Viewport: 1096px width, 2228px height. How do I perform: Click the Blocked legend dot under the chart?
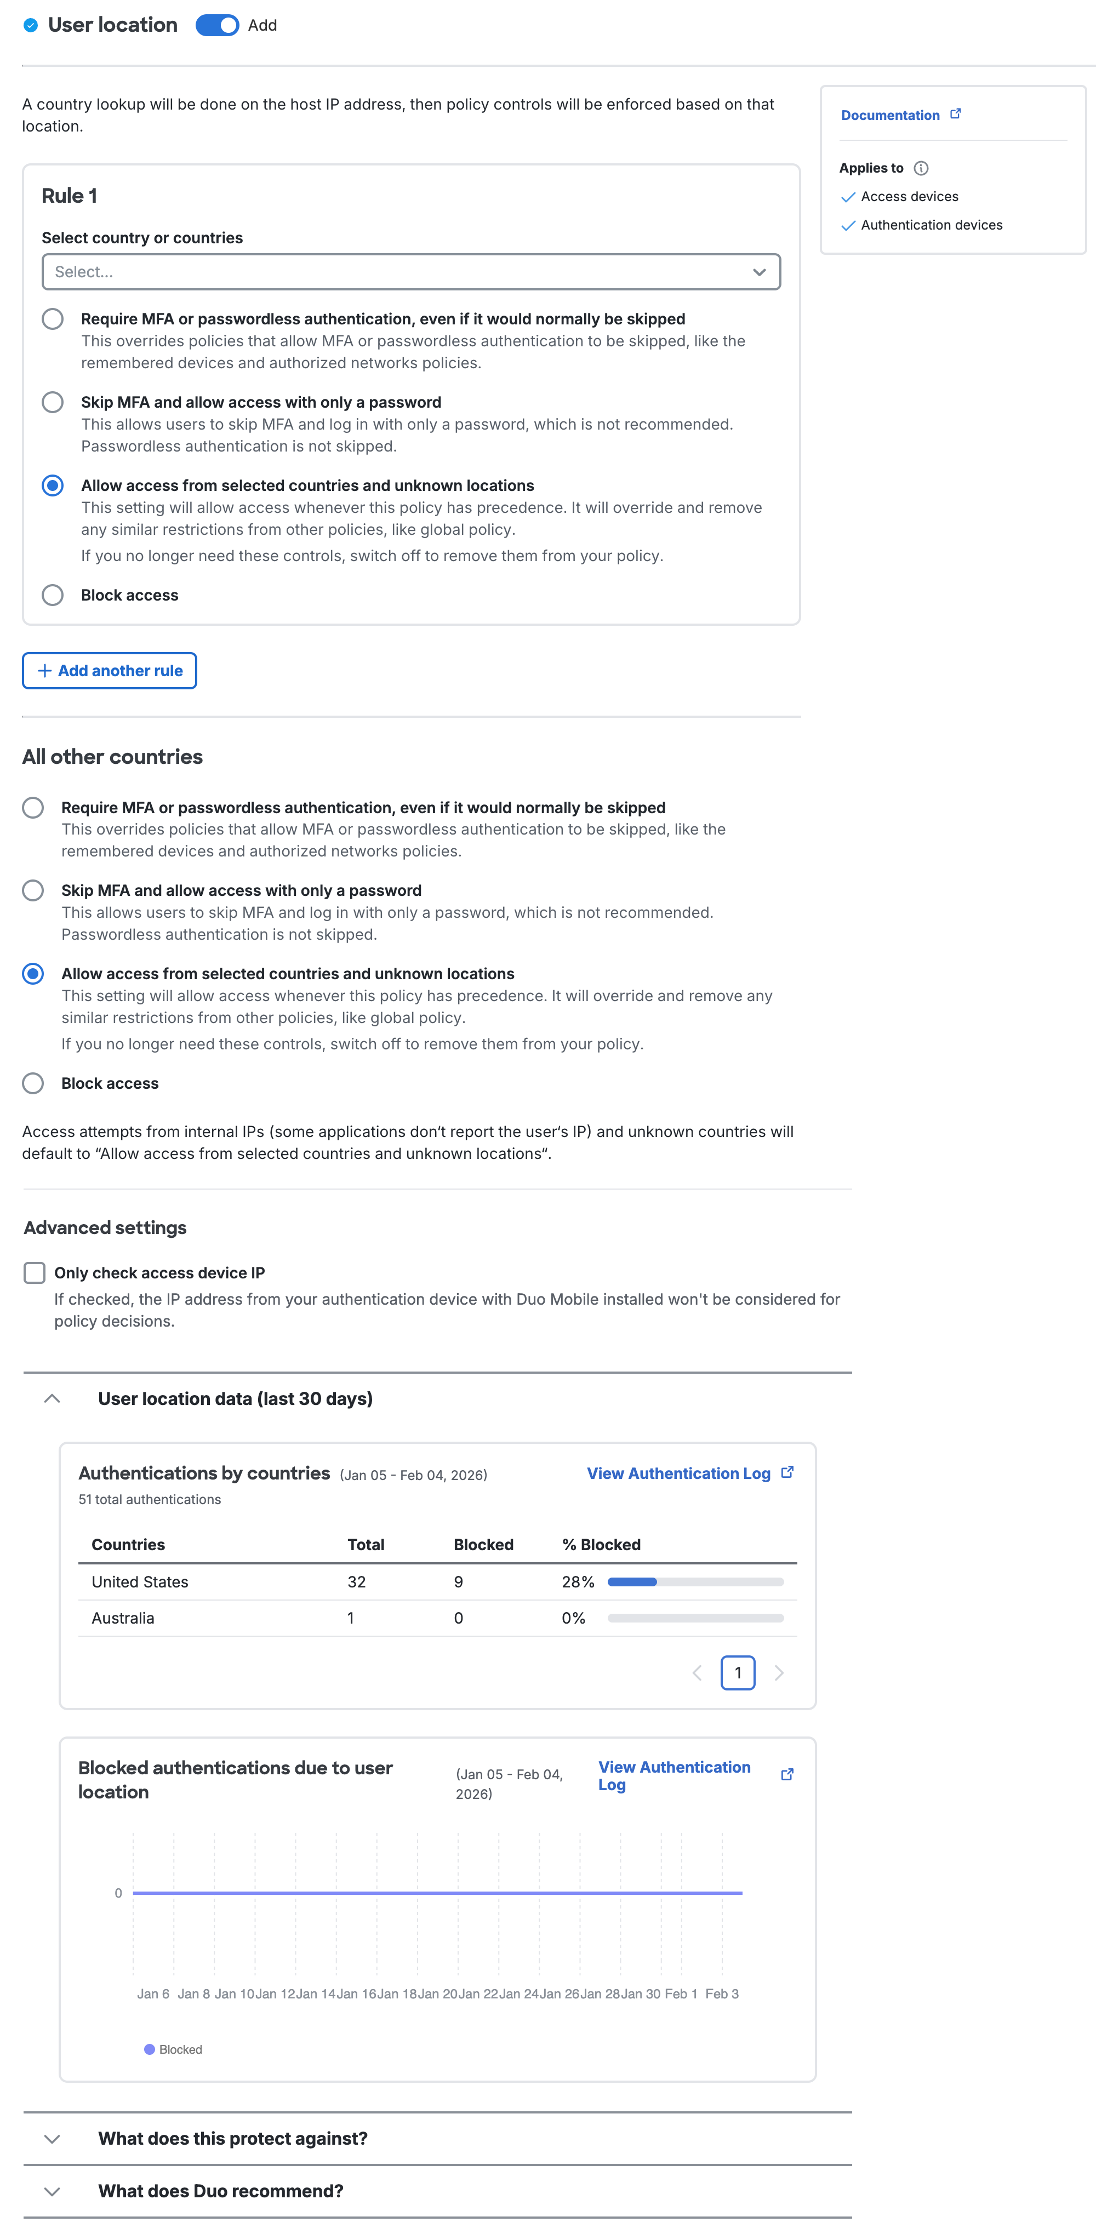click(151, 2049)
